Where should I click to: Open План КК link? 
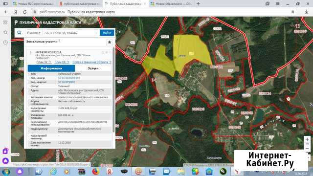point(62,62)
